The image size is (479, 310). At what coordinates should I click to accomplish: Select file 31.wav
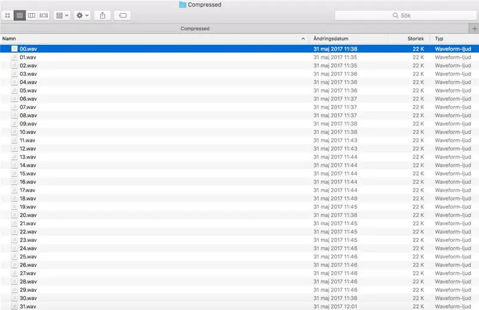[x=239, y=306]
